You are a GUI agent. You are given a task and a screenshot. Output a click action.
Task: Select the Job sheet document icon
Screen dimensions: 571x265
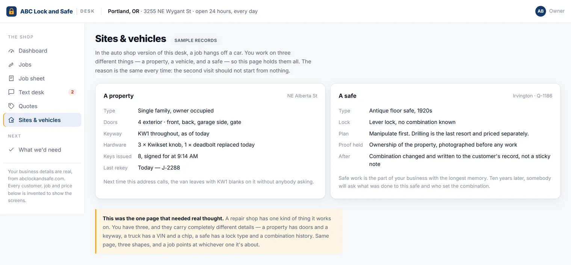11,78
